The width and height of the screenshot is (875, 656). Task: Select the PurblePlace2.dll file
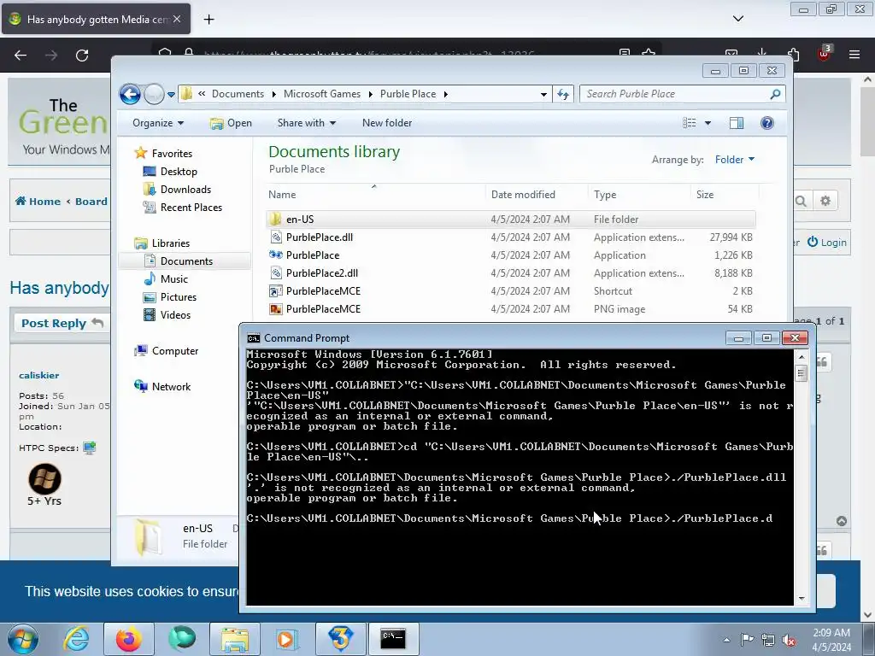(x=322, y=272)
